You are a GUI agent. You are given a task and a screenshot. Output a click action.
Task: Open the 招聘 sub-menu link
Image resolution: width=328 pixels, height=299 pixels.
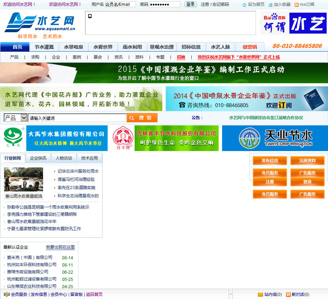click(181, 57)
